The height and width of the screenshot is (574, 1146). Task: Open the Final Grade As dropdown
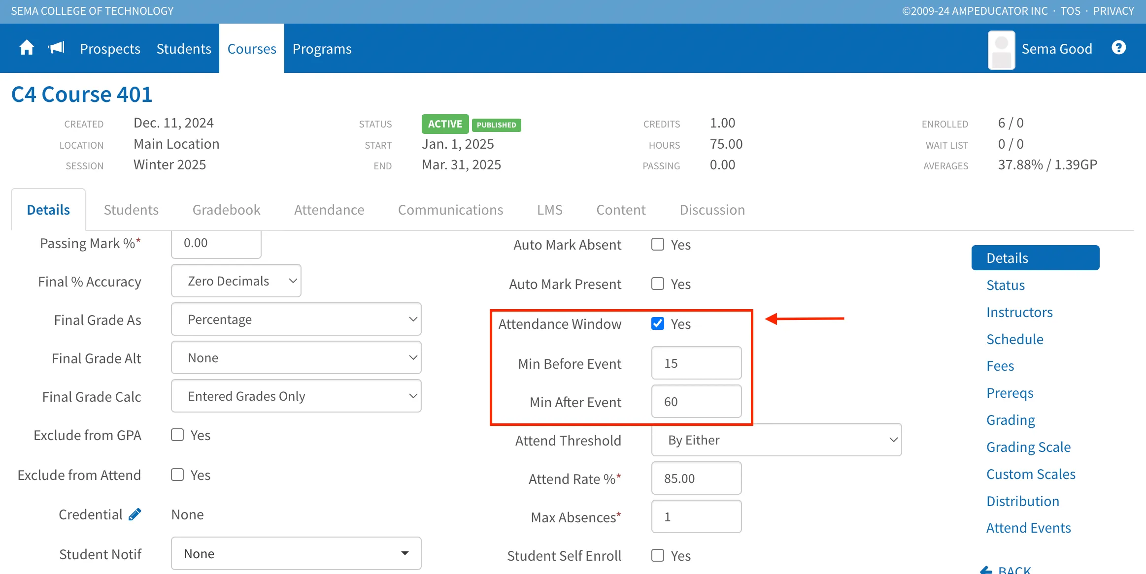point(296,319)
